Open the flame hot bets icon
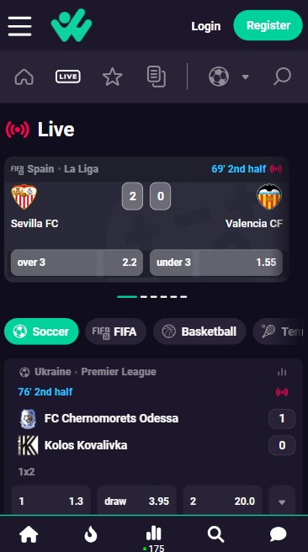The image size is (308, 552). pos(91,535)
